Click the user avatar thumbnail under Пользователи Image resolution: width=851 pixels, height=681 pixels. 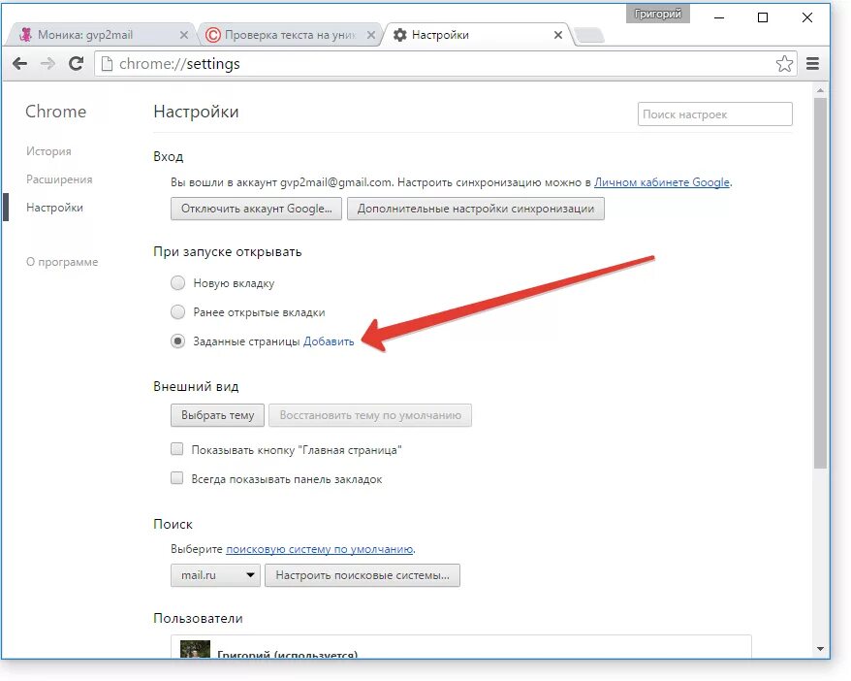click(195, 649)
